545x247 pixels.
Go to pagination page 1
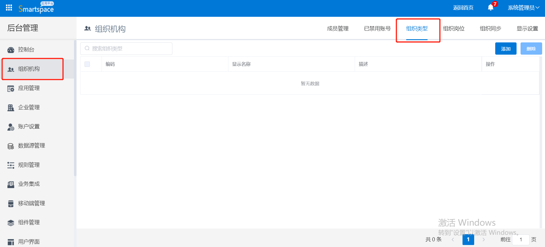coord(468,240)
